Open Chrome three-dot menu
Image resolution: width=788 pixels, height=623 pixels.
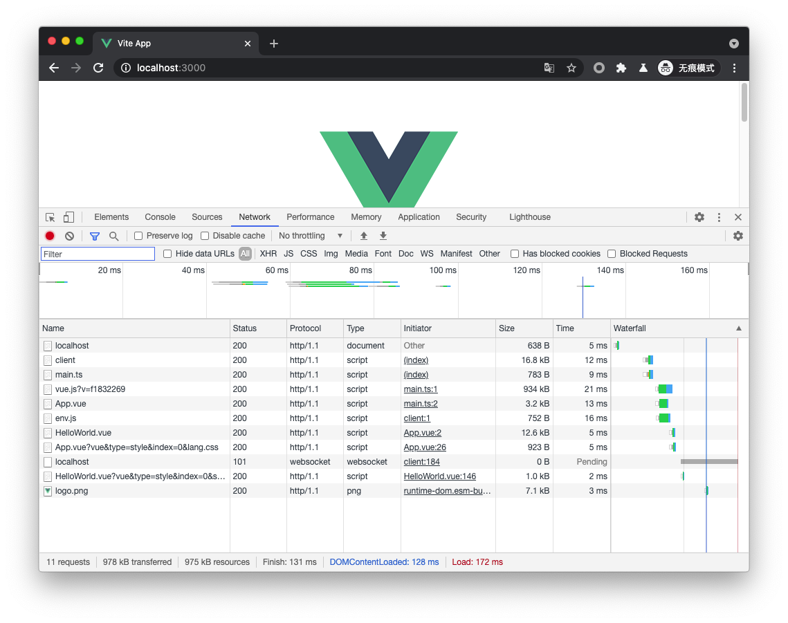pyautogui.click(x=734, y=68)
